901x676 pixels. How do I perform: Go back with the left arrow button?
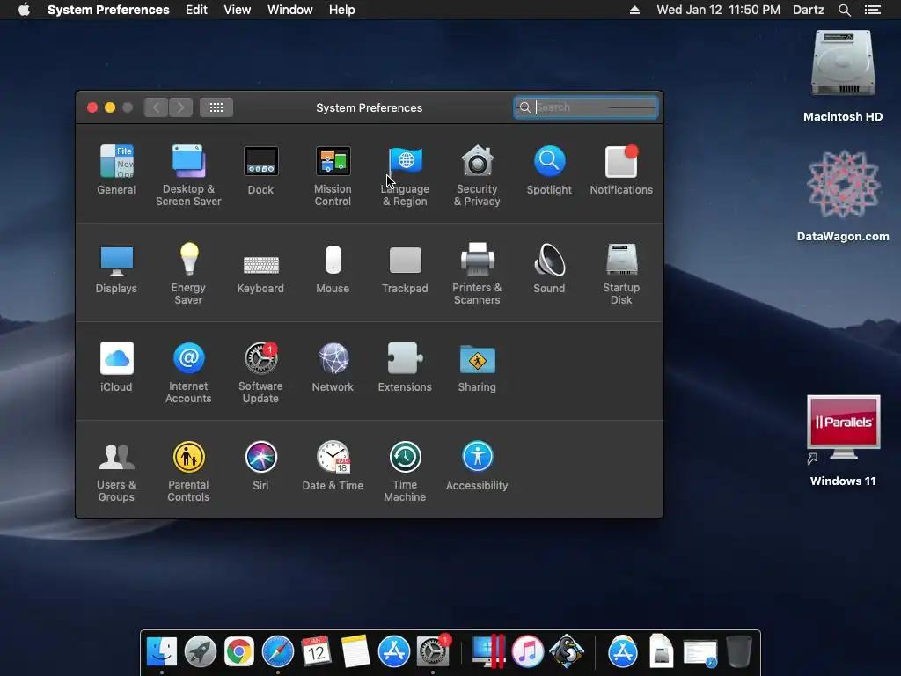(x=156, y=107)
